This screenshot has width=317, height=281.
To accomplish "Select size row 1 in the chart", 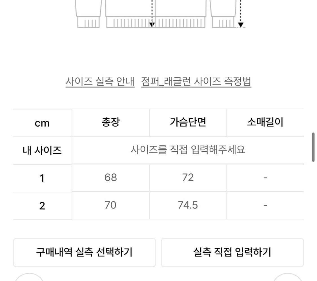I will pos(42,178).
